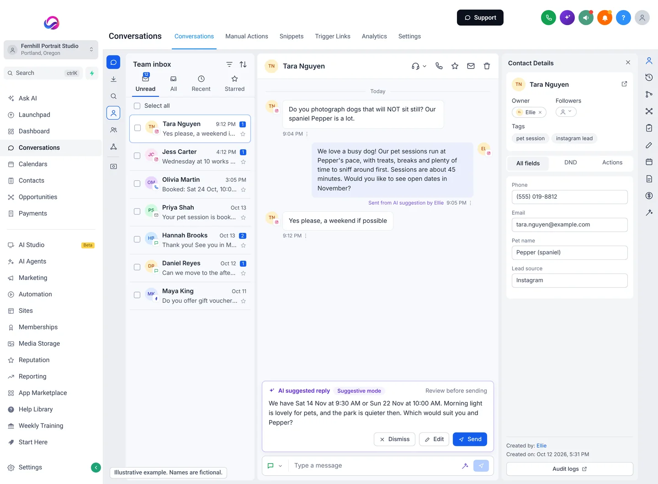Delete the conversation with trash icon
The height and width of the screenshot is (484, 658).
pos(487,66)
